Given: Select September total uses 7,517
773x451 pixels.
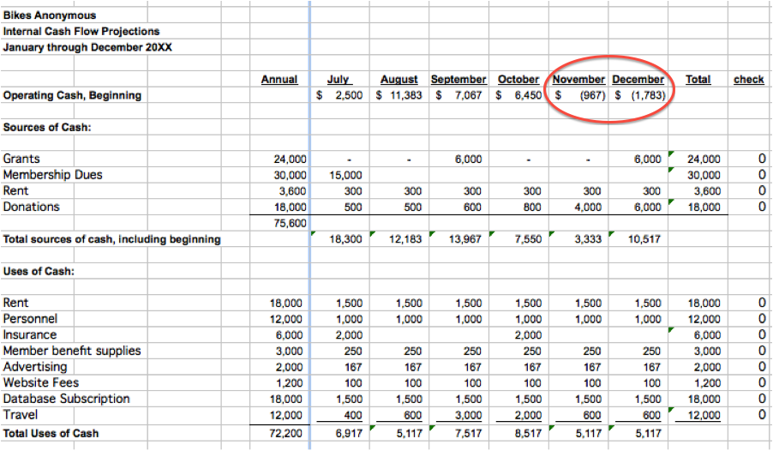Looking at the screenshot, I should pyautogui.click(x=468, y=434).
